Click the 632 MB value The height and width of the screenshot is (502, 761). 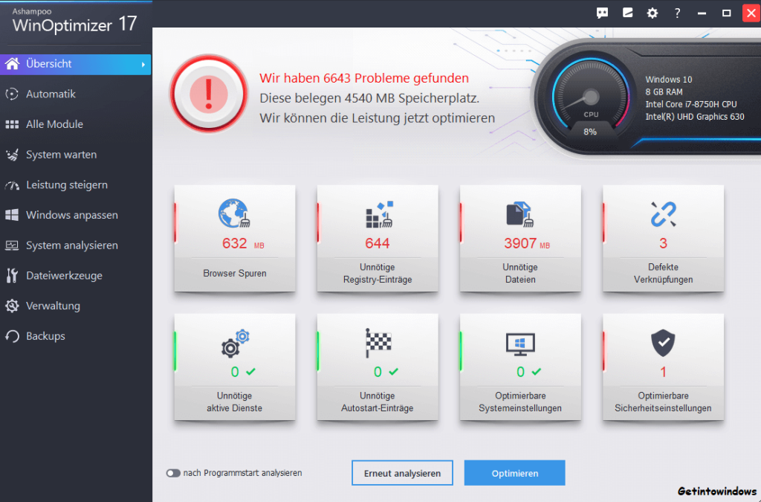point(243,243)
